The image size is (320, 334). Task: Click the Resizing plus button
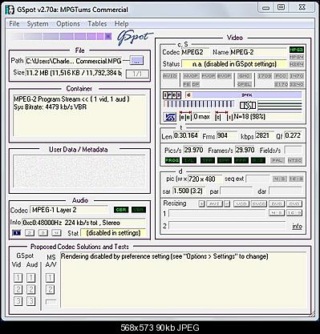[202, 204]
